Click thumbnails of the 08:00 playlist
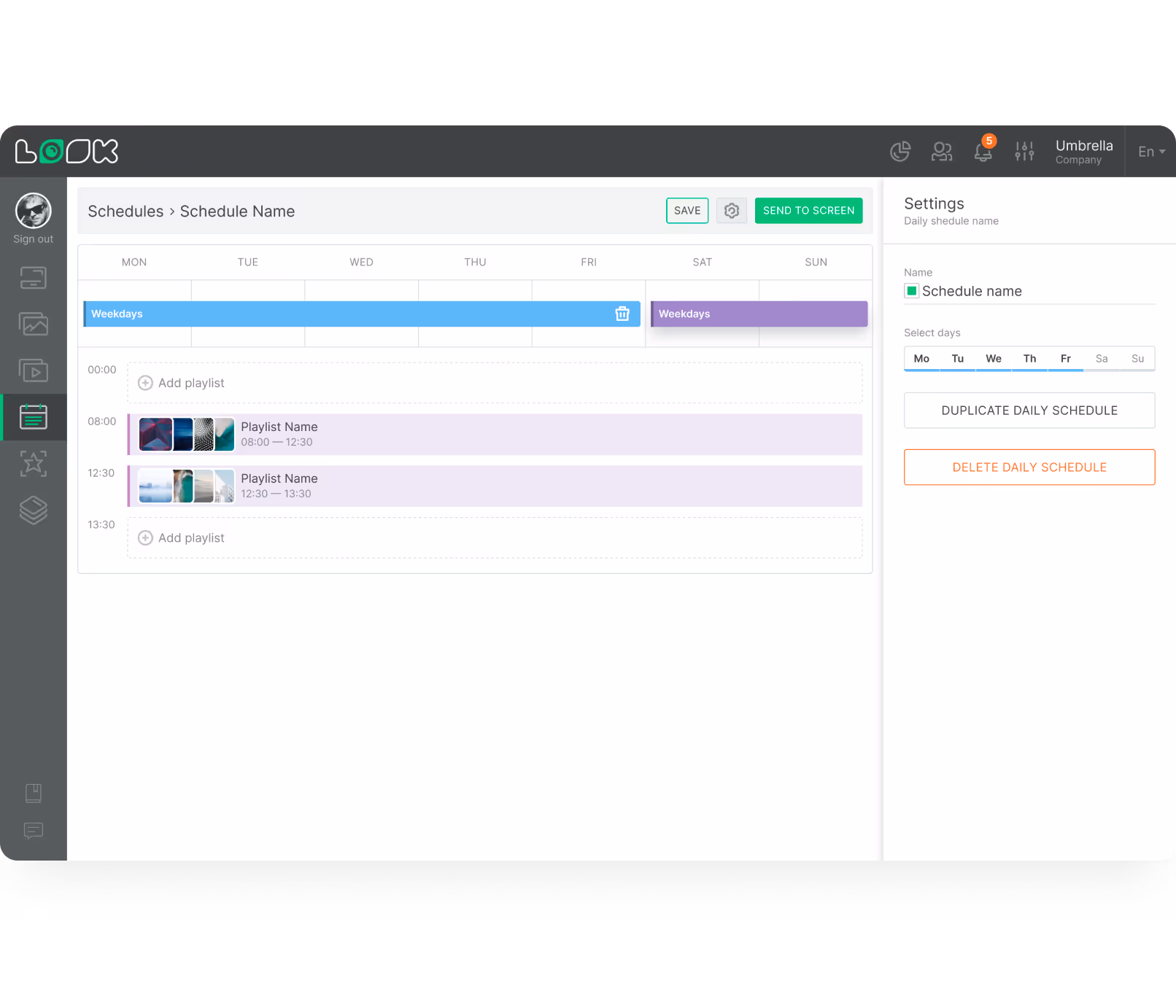1176x986 pixels. click(x=187, y=435)
